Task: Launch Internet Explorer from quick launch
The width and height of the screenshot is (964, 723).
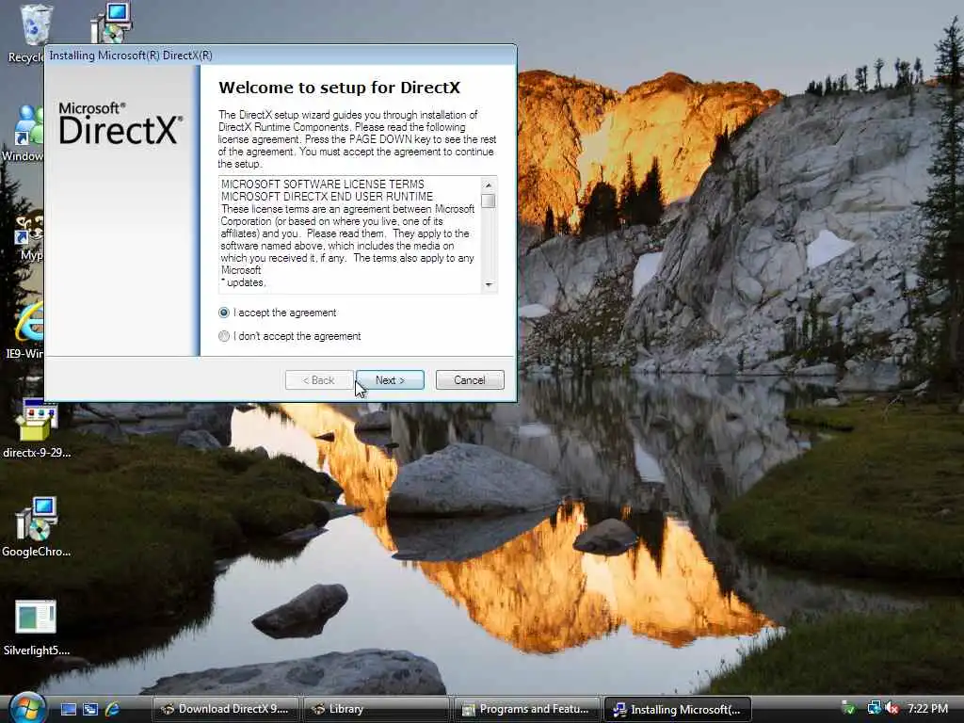Action: [x=113, y=709]
